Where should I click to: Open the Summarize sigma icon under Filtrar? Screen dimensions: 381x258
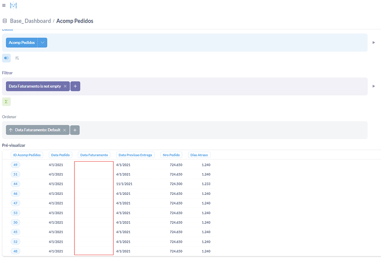click(x=6, y=101)
